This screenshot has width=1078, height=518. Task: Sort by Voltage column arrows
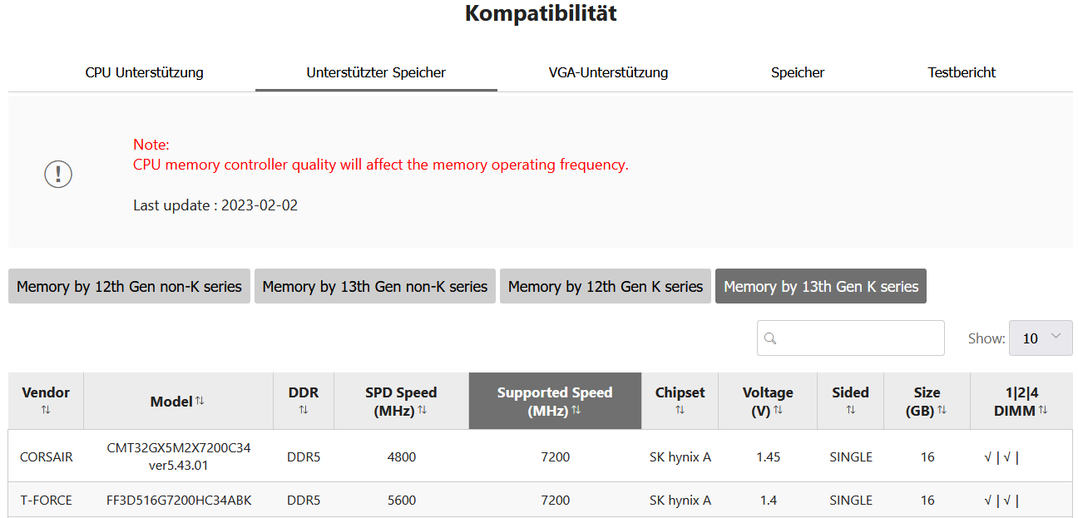click(778, 410)
